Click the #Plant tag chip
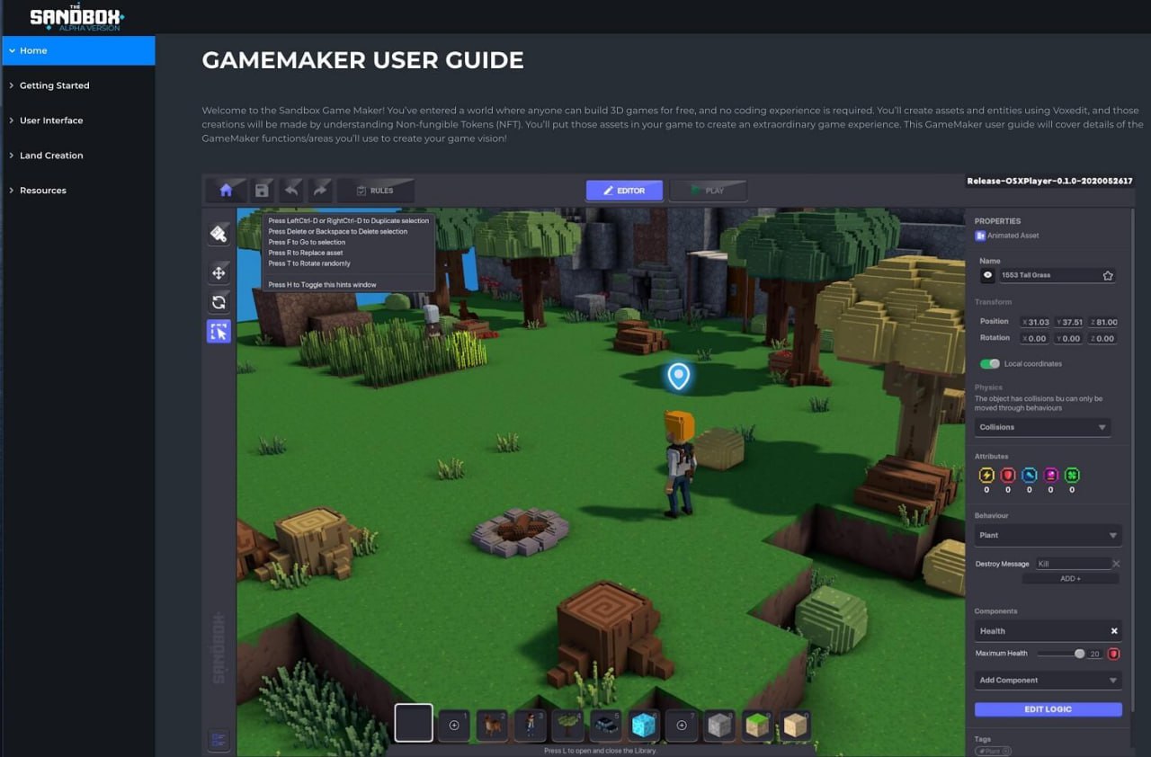Image resolution: width=1151 pixels, height=757 pixels. point(994,752)
